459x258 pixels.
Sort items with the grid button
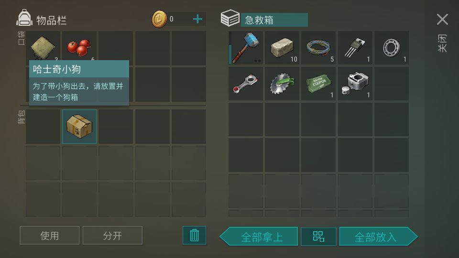[318, 236]
